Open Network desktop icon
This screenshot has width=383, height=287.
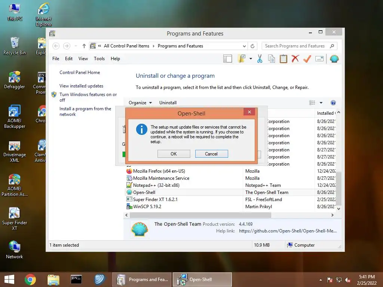(15, 250)
